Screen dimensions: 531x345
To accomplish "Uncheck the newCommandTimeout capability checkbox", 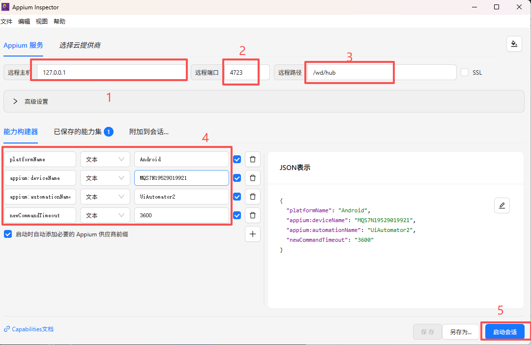I will tap(237, 215).
